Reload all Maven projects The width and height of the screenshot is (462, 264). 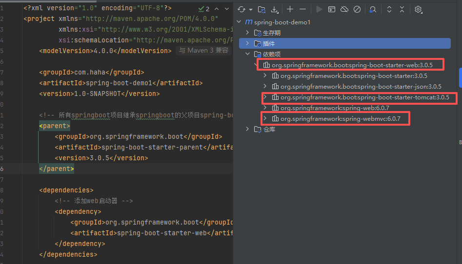[241, 9]
